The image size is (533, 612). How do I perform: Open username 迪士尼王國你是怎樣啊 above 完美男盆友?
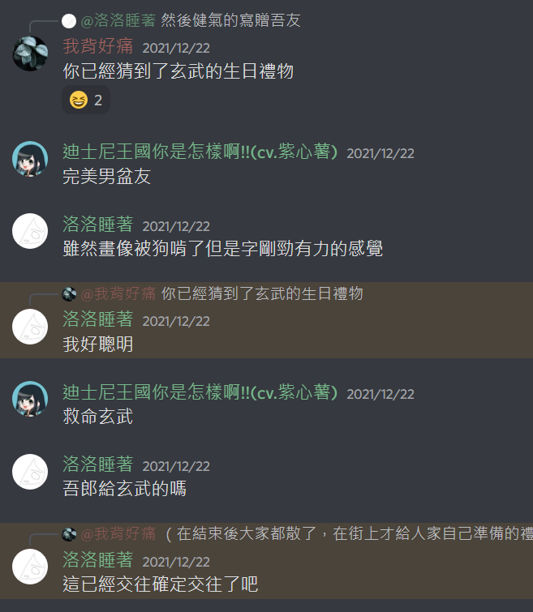click(200, 152)
